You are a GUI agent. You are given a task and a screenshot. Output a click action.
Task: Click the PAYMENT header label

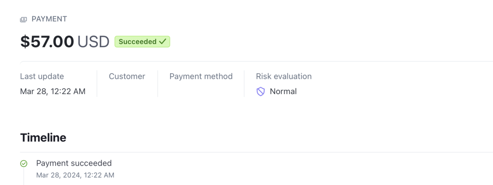tap(49, 19)
